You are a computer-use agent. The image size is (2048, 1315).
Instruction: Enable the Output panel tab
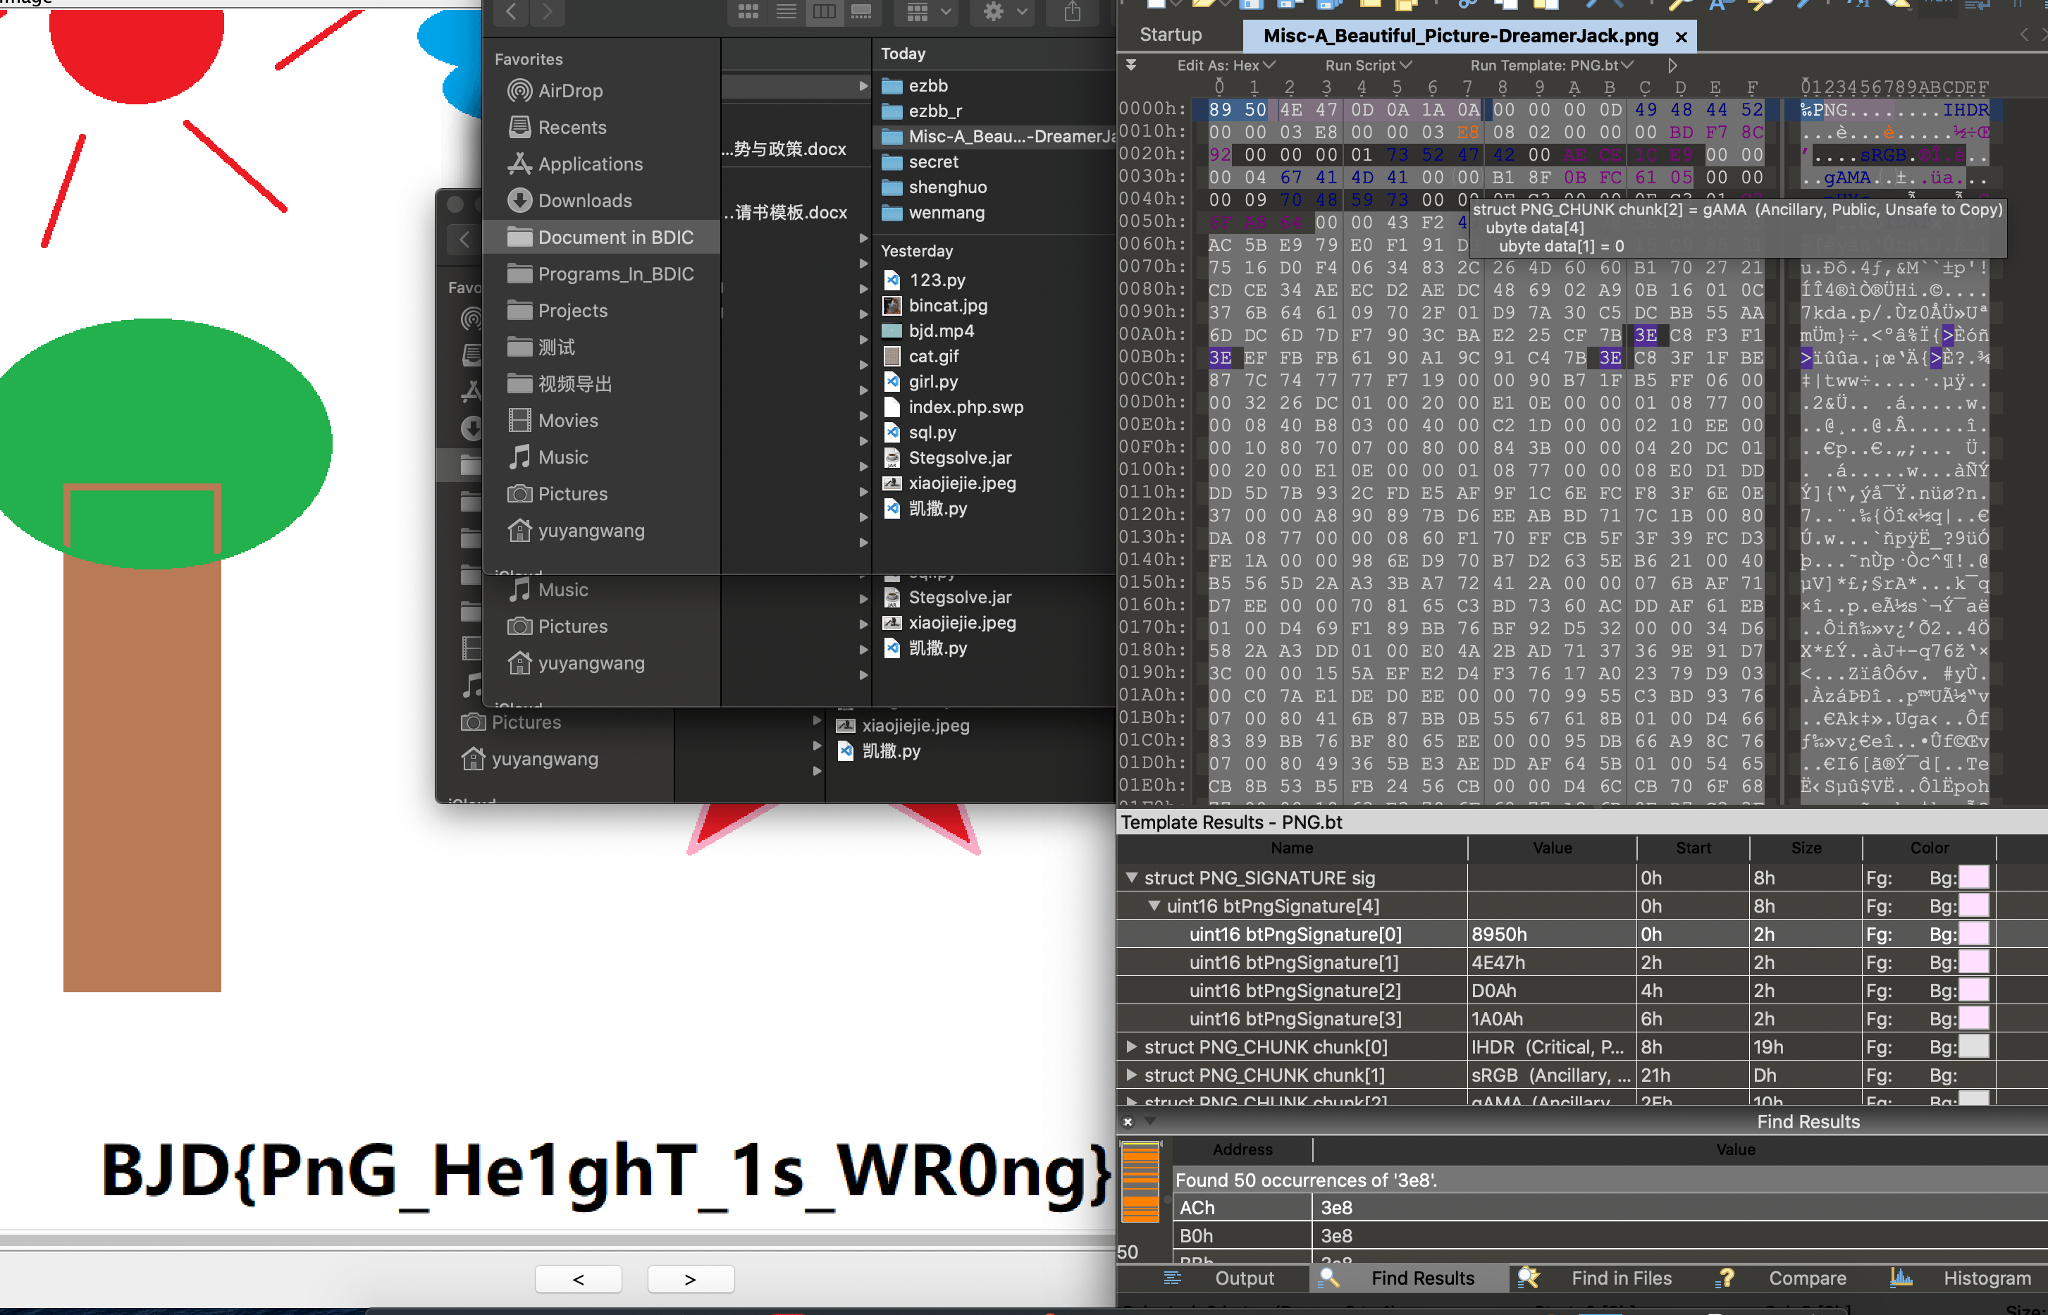(1243, 1278)
